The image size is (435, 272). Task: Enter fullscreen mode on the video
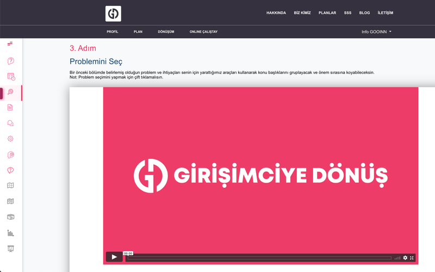coord(412,257)
